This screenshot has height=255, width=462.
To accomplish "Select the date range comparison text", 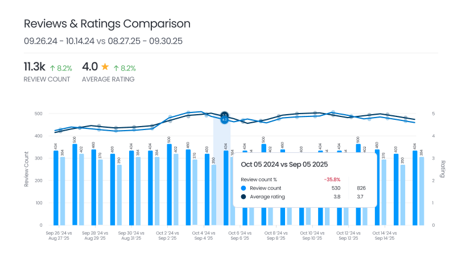I will point(103,41).
